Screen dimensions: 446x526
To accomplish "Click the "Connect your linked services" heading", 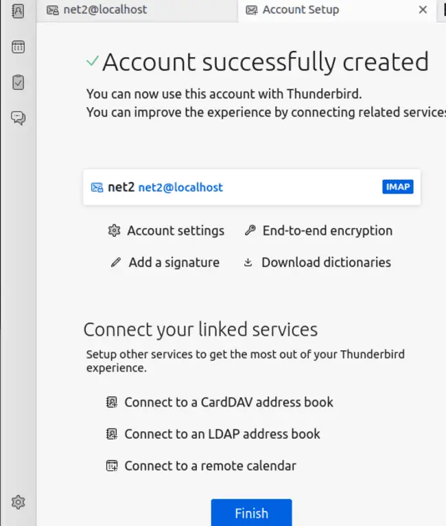I will tap(200, 330).
